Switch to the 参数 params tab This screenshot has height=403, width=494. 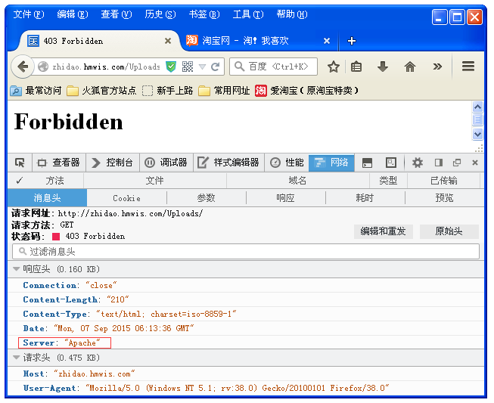[206, 198]
